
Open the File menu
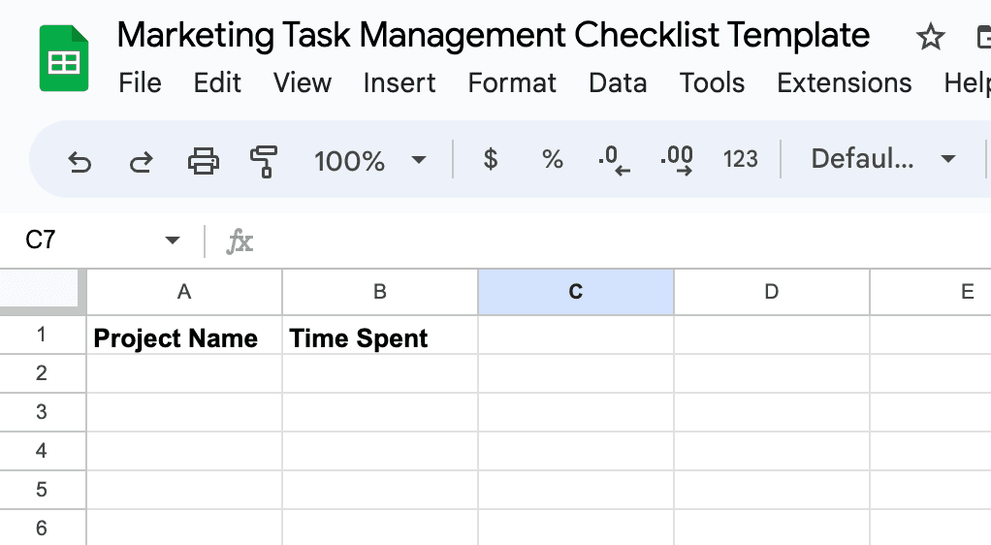click(x=140, y=83)
